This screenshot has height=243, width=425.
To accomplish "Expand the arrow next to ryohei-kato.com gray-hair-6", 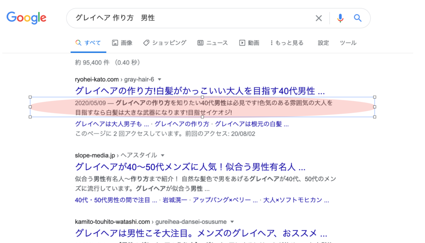I will click(160, 79).
